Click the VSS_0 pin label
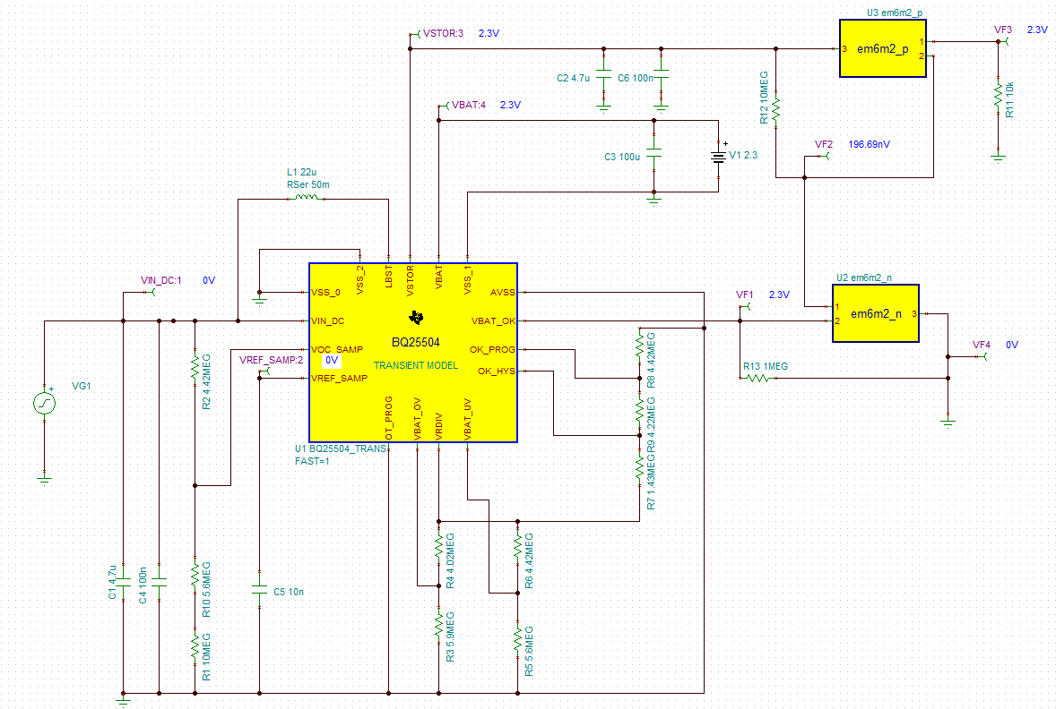1056x709 pixels. [x=326, y=292]
